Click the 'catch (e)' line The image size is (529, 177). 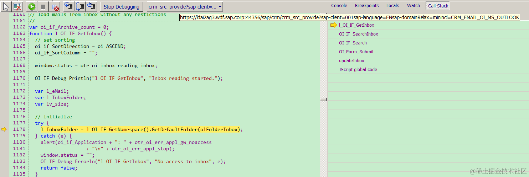coord(53,136)
